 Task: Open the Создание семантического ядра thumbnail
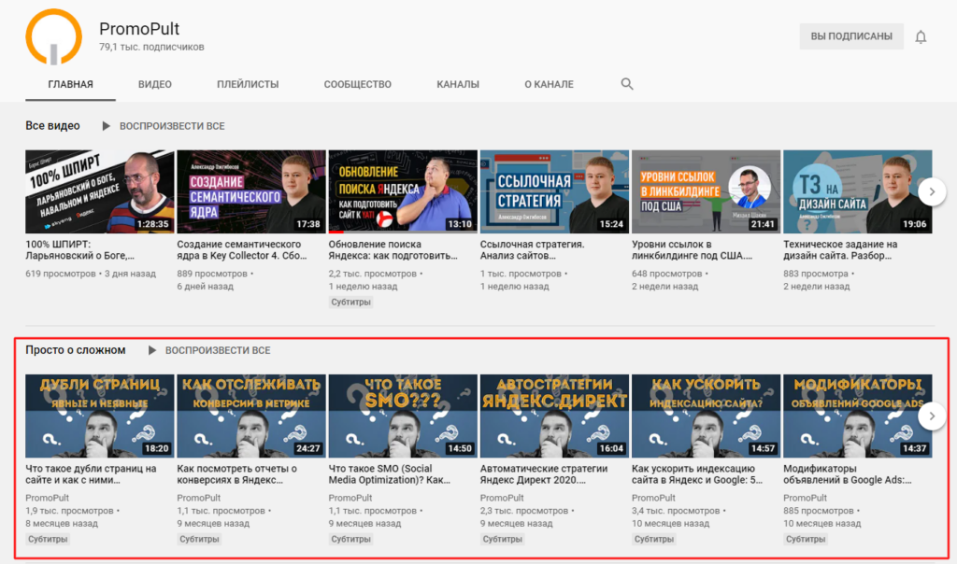pyautogui.click(x=251, y=191)
